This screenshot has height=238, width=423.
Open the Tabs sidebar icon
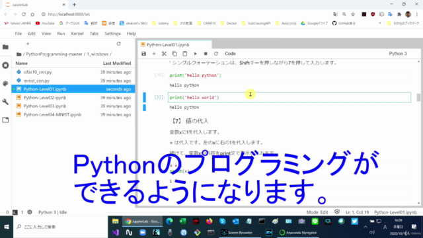tap(5, 120)
